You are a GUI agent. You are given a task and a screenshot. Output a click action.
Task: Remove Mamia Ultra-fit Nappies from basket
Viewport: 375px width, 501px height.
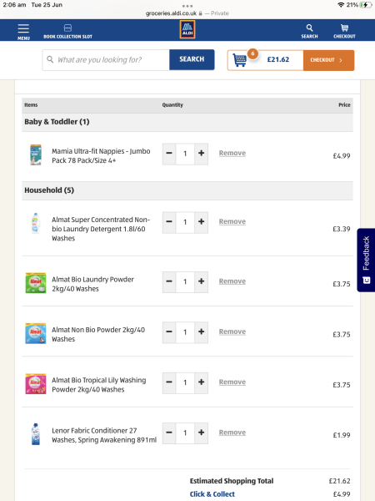(x=232, y=153)
